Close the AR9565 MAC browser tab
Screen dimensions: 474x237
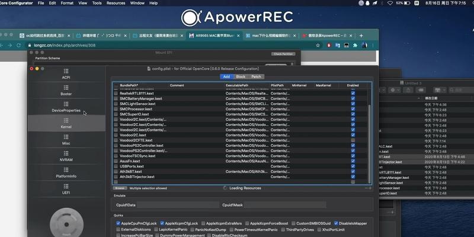(x=238, y=36)
